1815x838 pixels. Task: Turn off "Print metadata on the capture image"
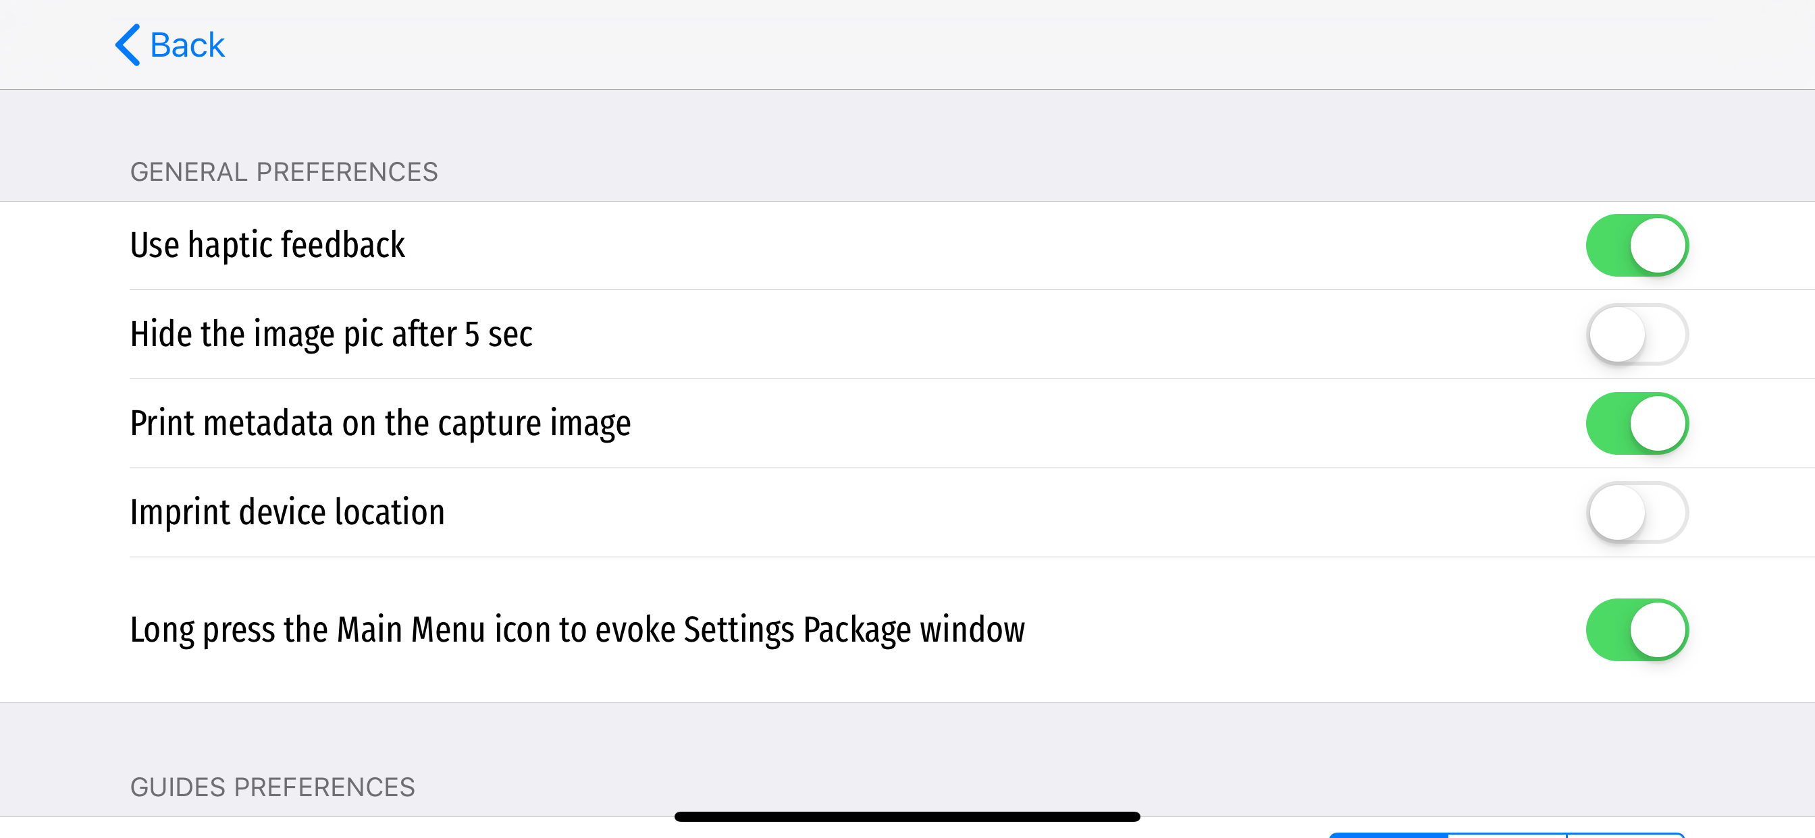1636,423
